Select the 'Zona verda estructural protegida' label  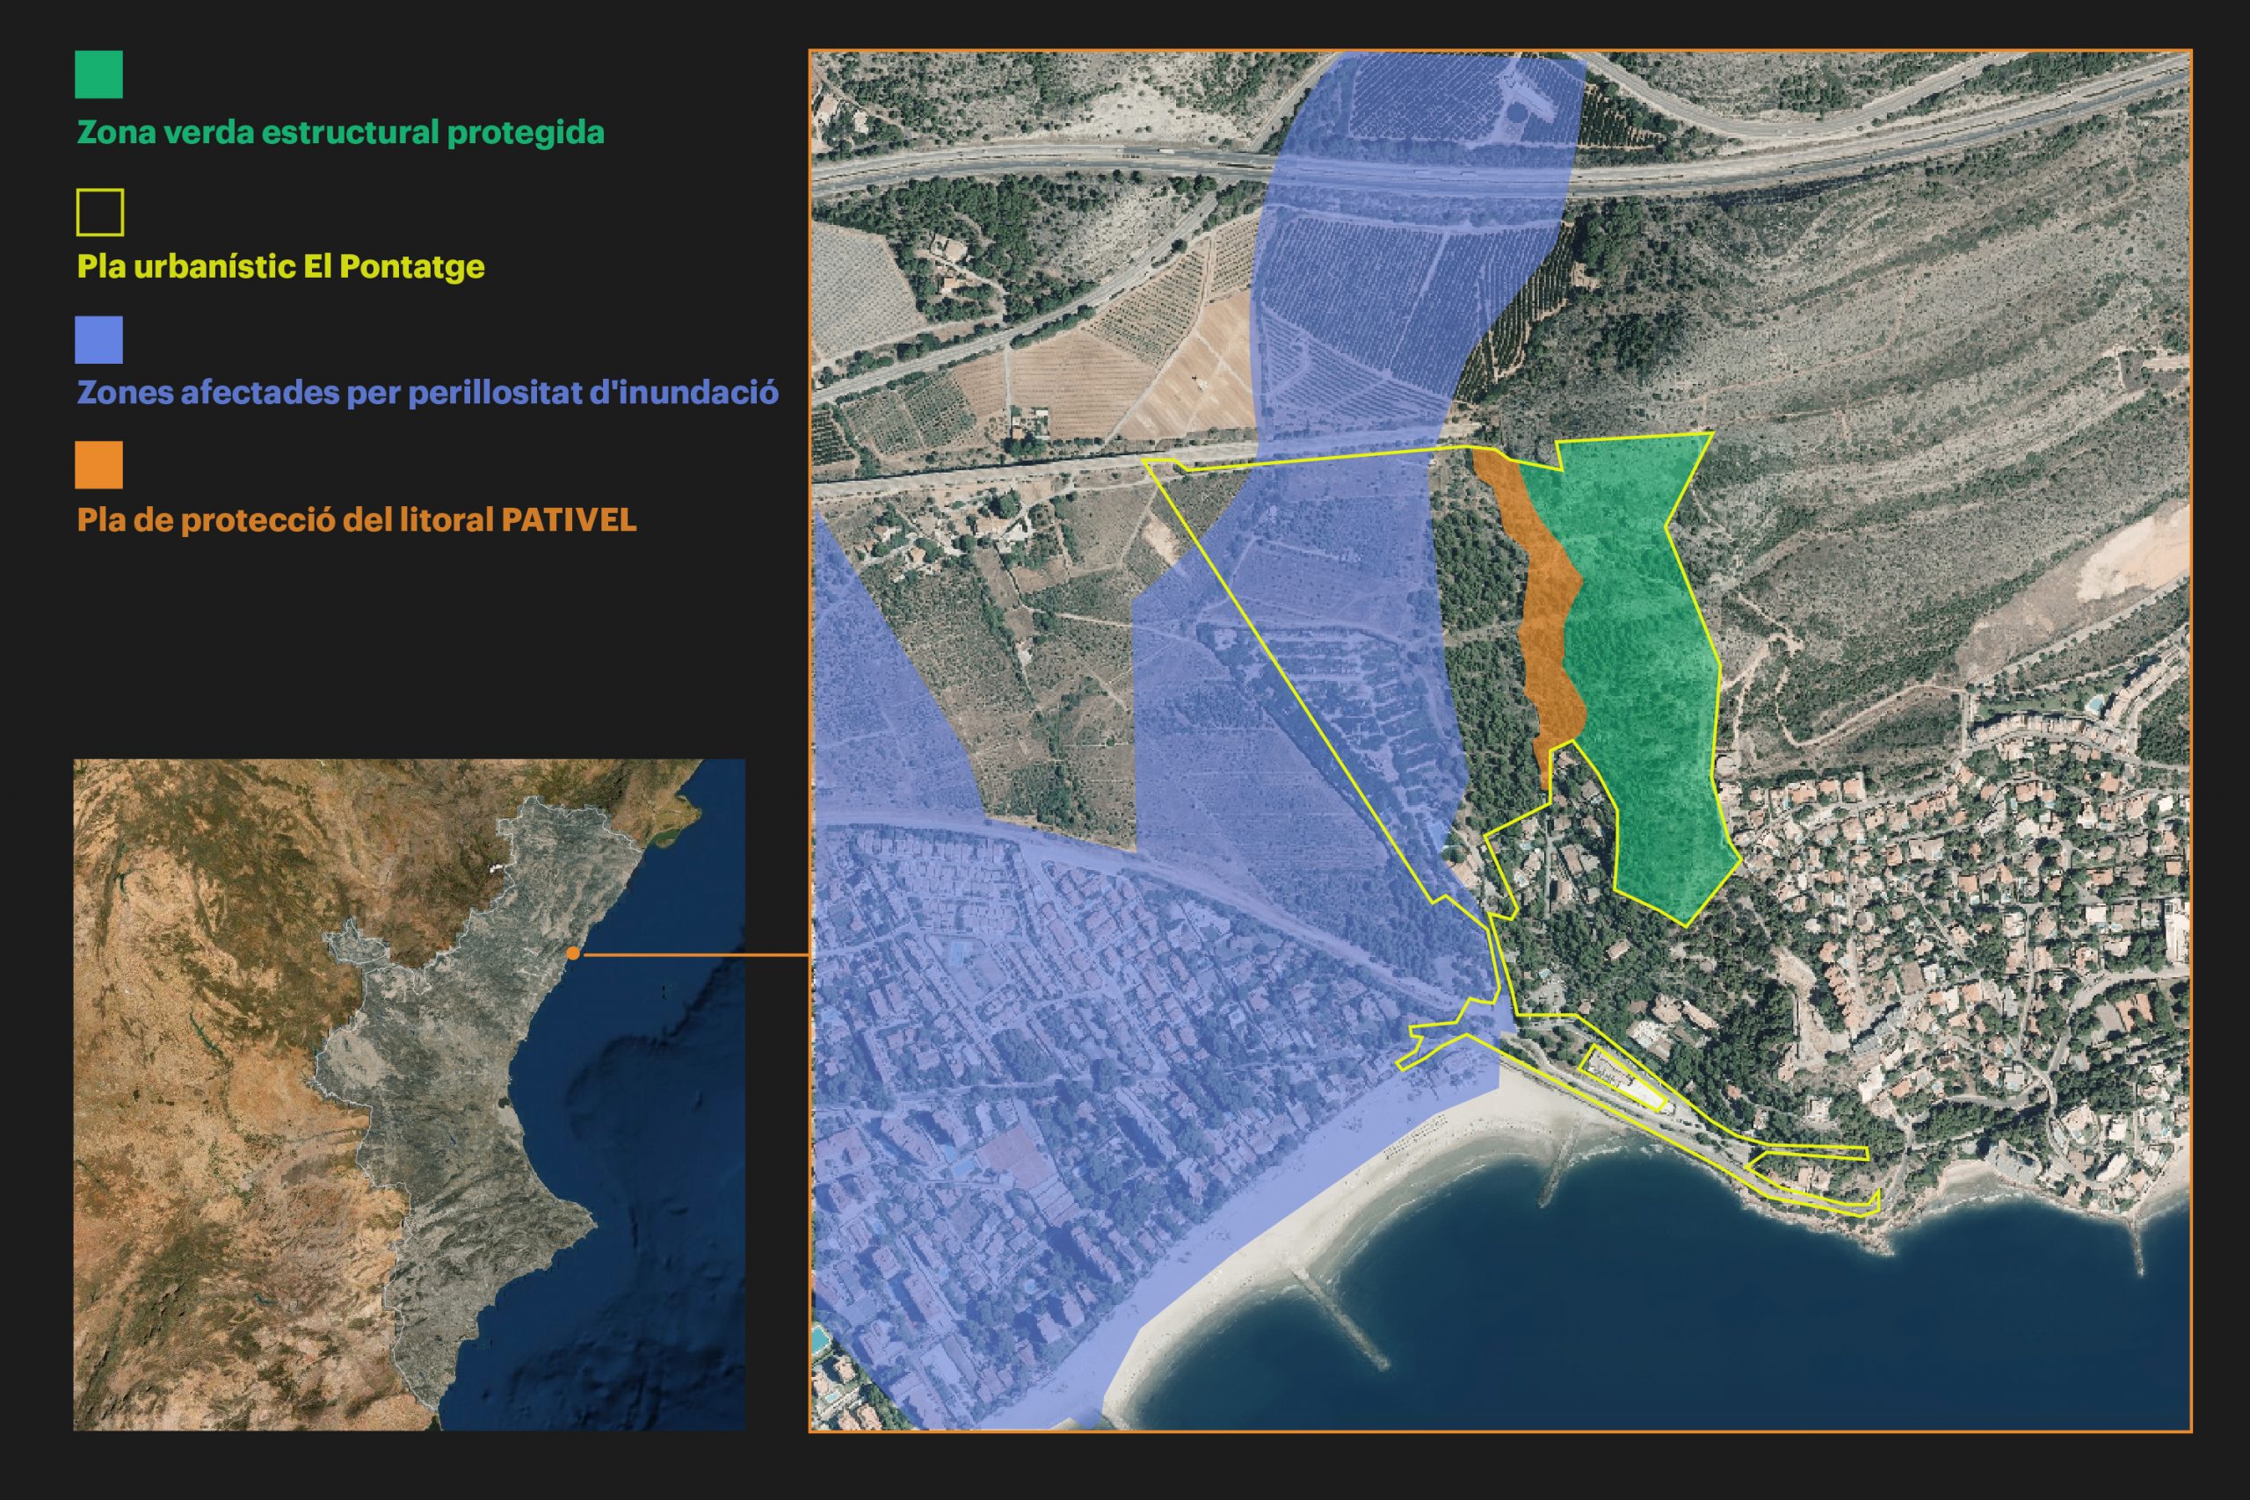339,132
